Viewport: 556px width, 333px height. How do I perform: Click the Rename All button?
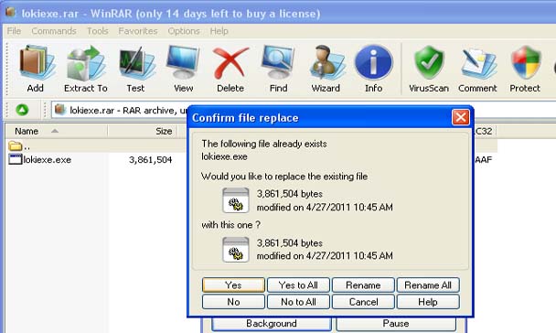coord(428,285)
